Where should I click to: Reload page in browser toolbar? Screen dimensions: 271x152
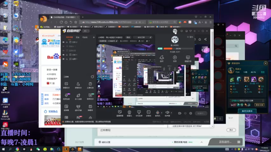pyautogui.click(x=61, y=22)
